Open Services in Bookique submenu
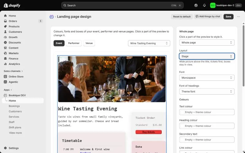Viewport: 245px width, 153px height. [x=14, y=117]
